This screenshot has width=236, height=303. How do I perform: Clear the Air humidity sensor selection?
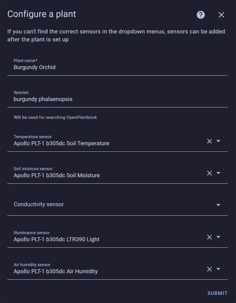click(x=209, y=269)
